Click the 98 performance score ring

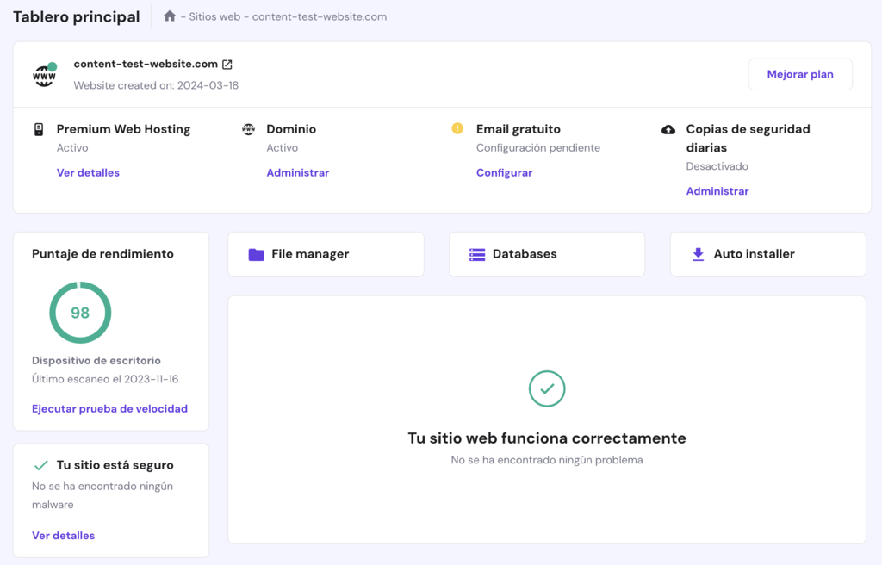(80, 313)
